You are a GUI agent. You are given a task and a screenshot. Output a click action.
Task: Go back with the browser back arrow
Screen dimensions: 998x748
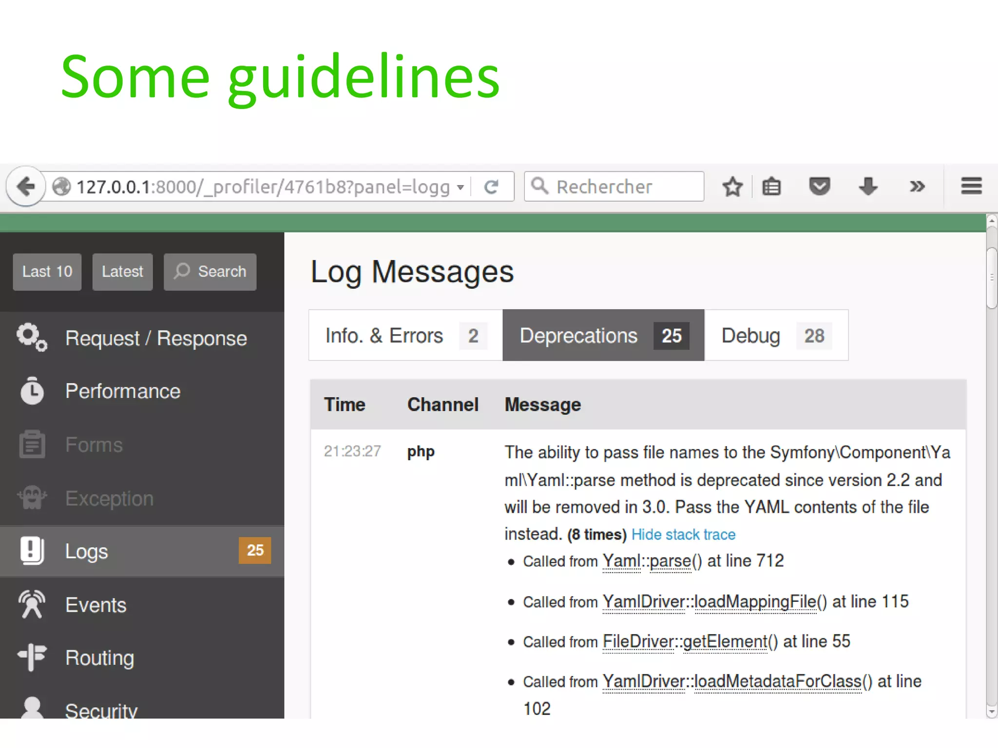click(x=25, y=187)
